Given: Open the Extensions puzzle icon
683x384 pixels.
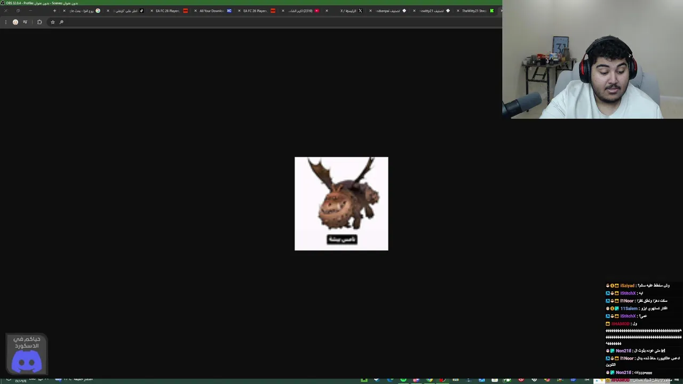Looking at the screenshot, I should 39,22.
